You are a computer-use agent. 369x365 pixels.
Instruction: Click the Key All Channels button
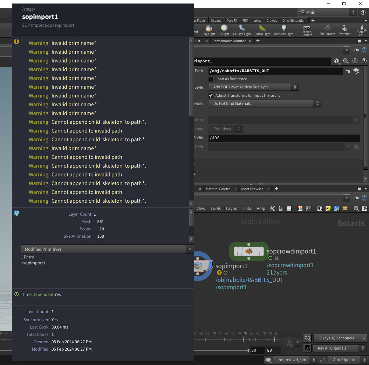click(x=339, y=348)
